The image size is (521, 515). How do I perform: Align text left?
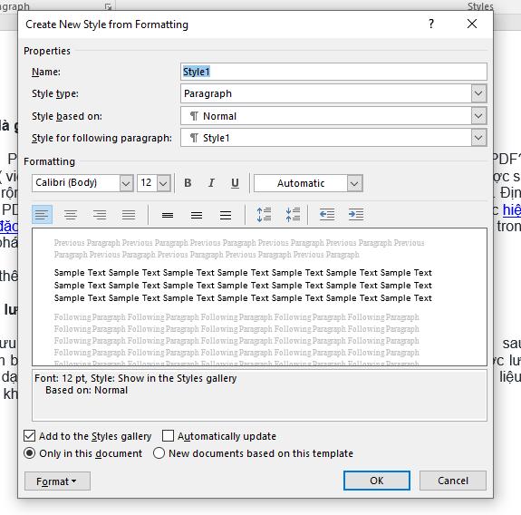42,215
